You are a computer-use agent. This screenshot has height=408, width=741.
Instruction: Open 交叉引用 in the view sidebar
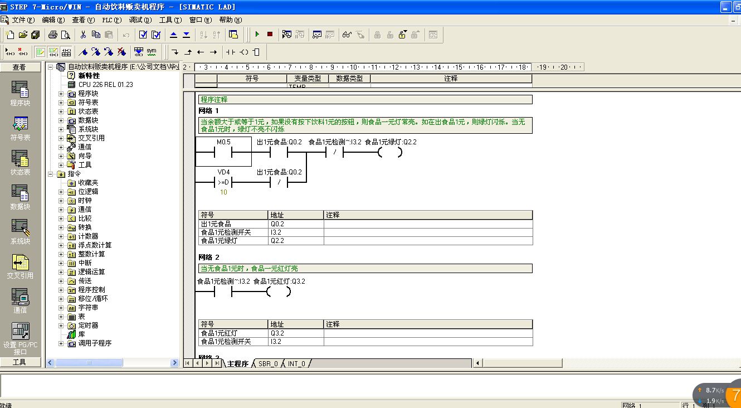point(20,266)
